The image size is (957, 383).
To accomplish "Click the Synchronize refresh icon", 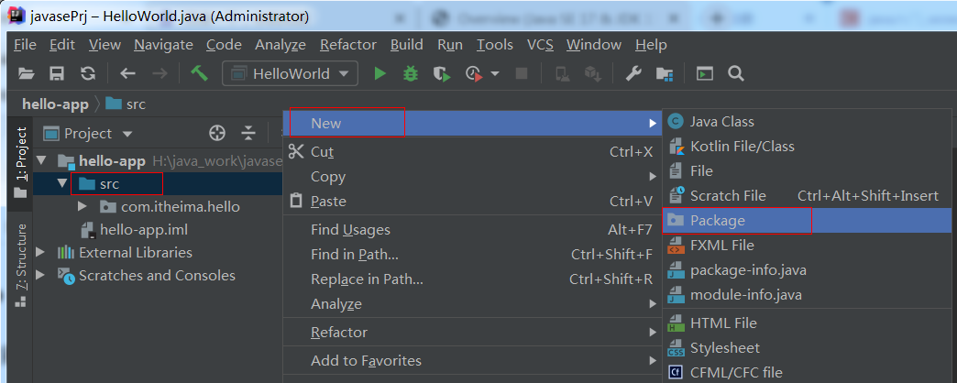I will tap(87, 73).
